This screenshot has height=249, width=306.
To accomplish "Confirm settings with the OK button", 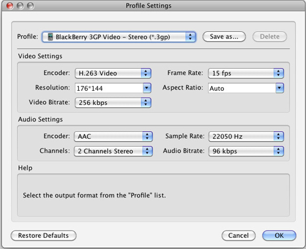I will coord(279,236).
